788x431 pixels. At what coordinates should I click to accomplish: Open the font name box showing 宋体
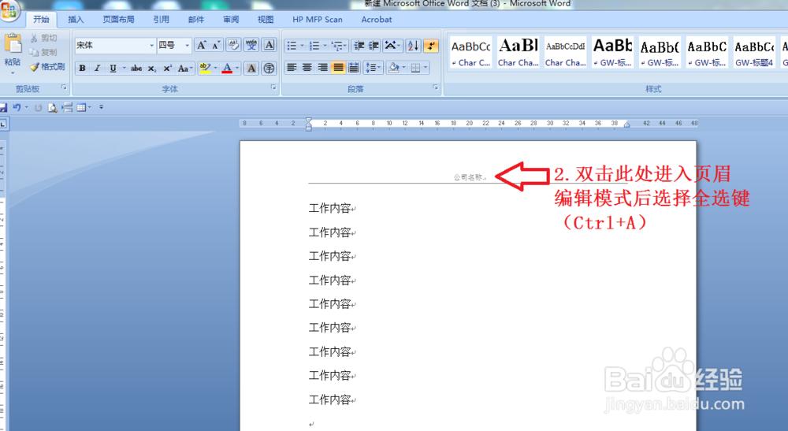(115, 45)
